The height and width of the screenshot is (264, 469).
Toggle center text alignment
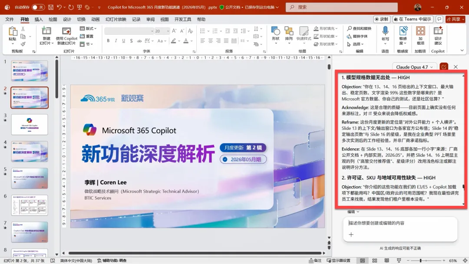[x=211, y=41]
